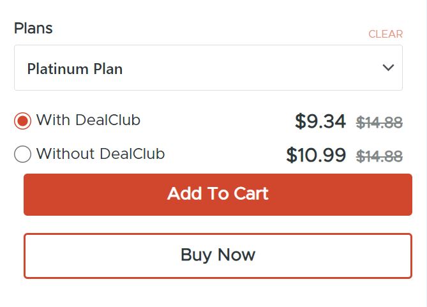Open the Platinum Plan dropdown

pos(208,68)
